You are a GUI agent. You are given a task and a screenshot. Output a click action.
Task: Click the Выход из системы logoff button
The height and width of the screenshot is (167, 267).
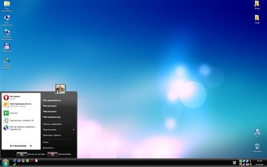22,154
